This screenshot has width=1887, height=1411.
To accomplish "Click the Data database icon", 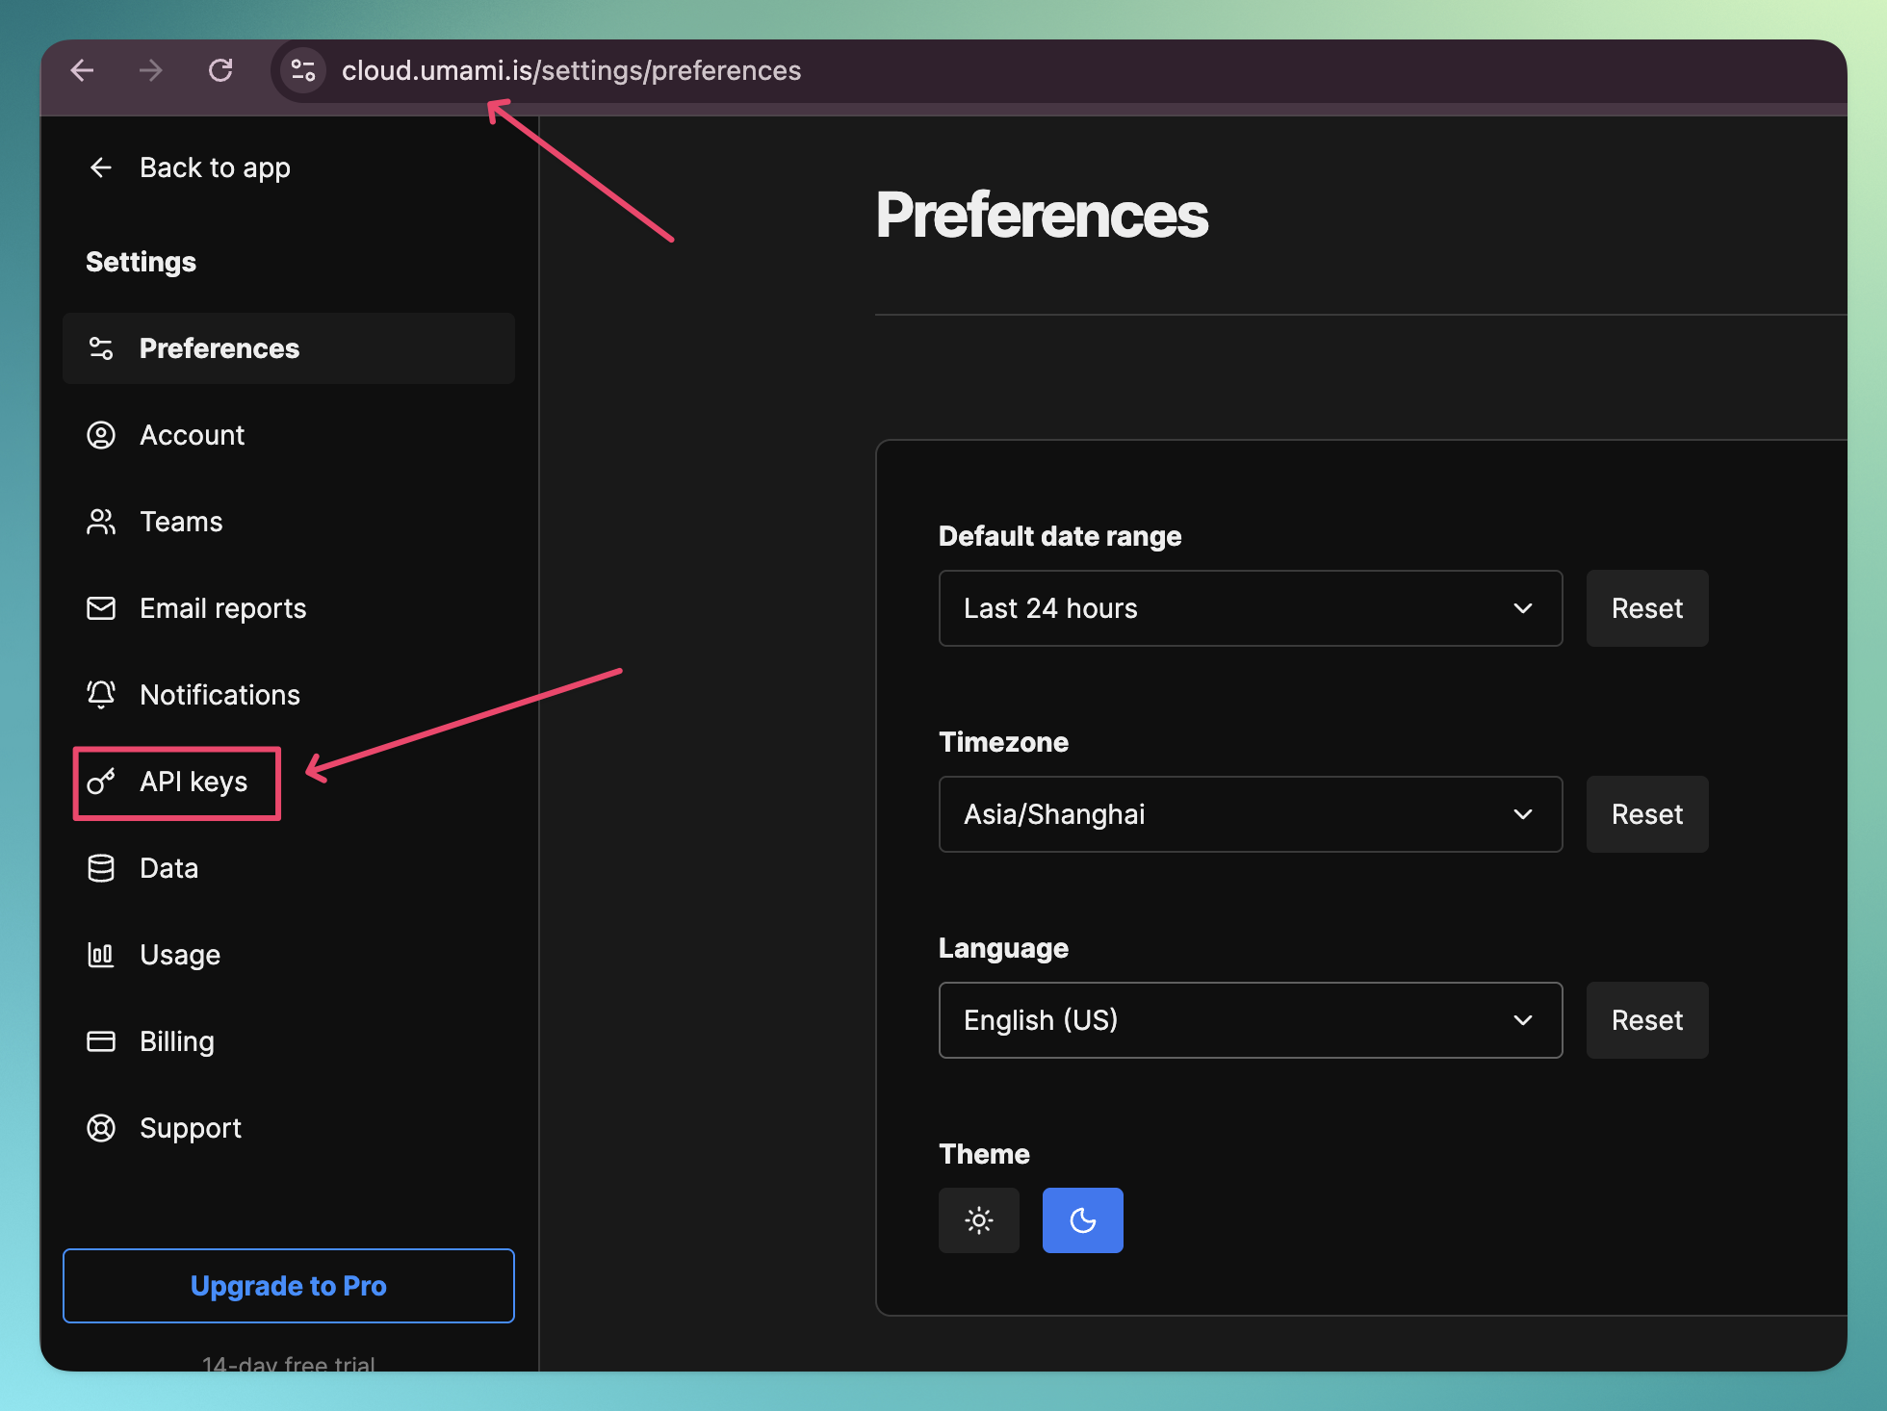I will 101,868.
